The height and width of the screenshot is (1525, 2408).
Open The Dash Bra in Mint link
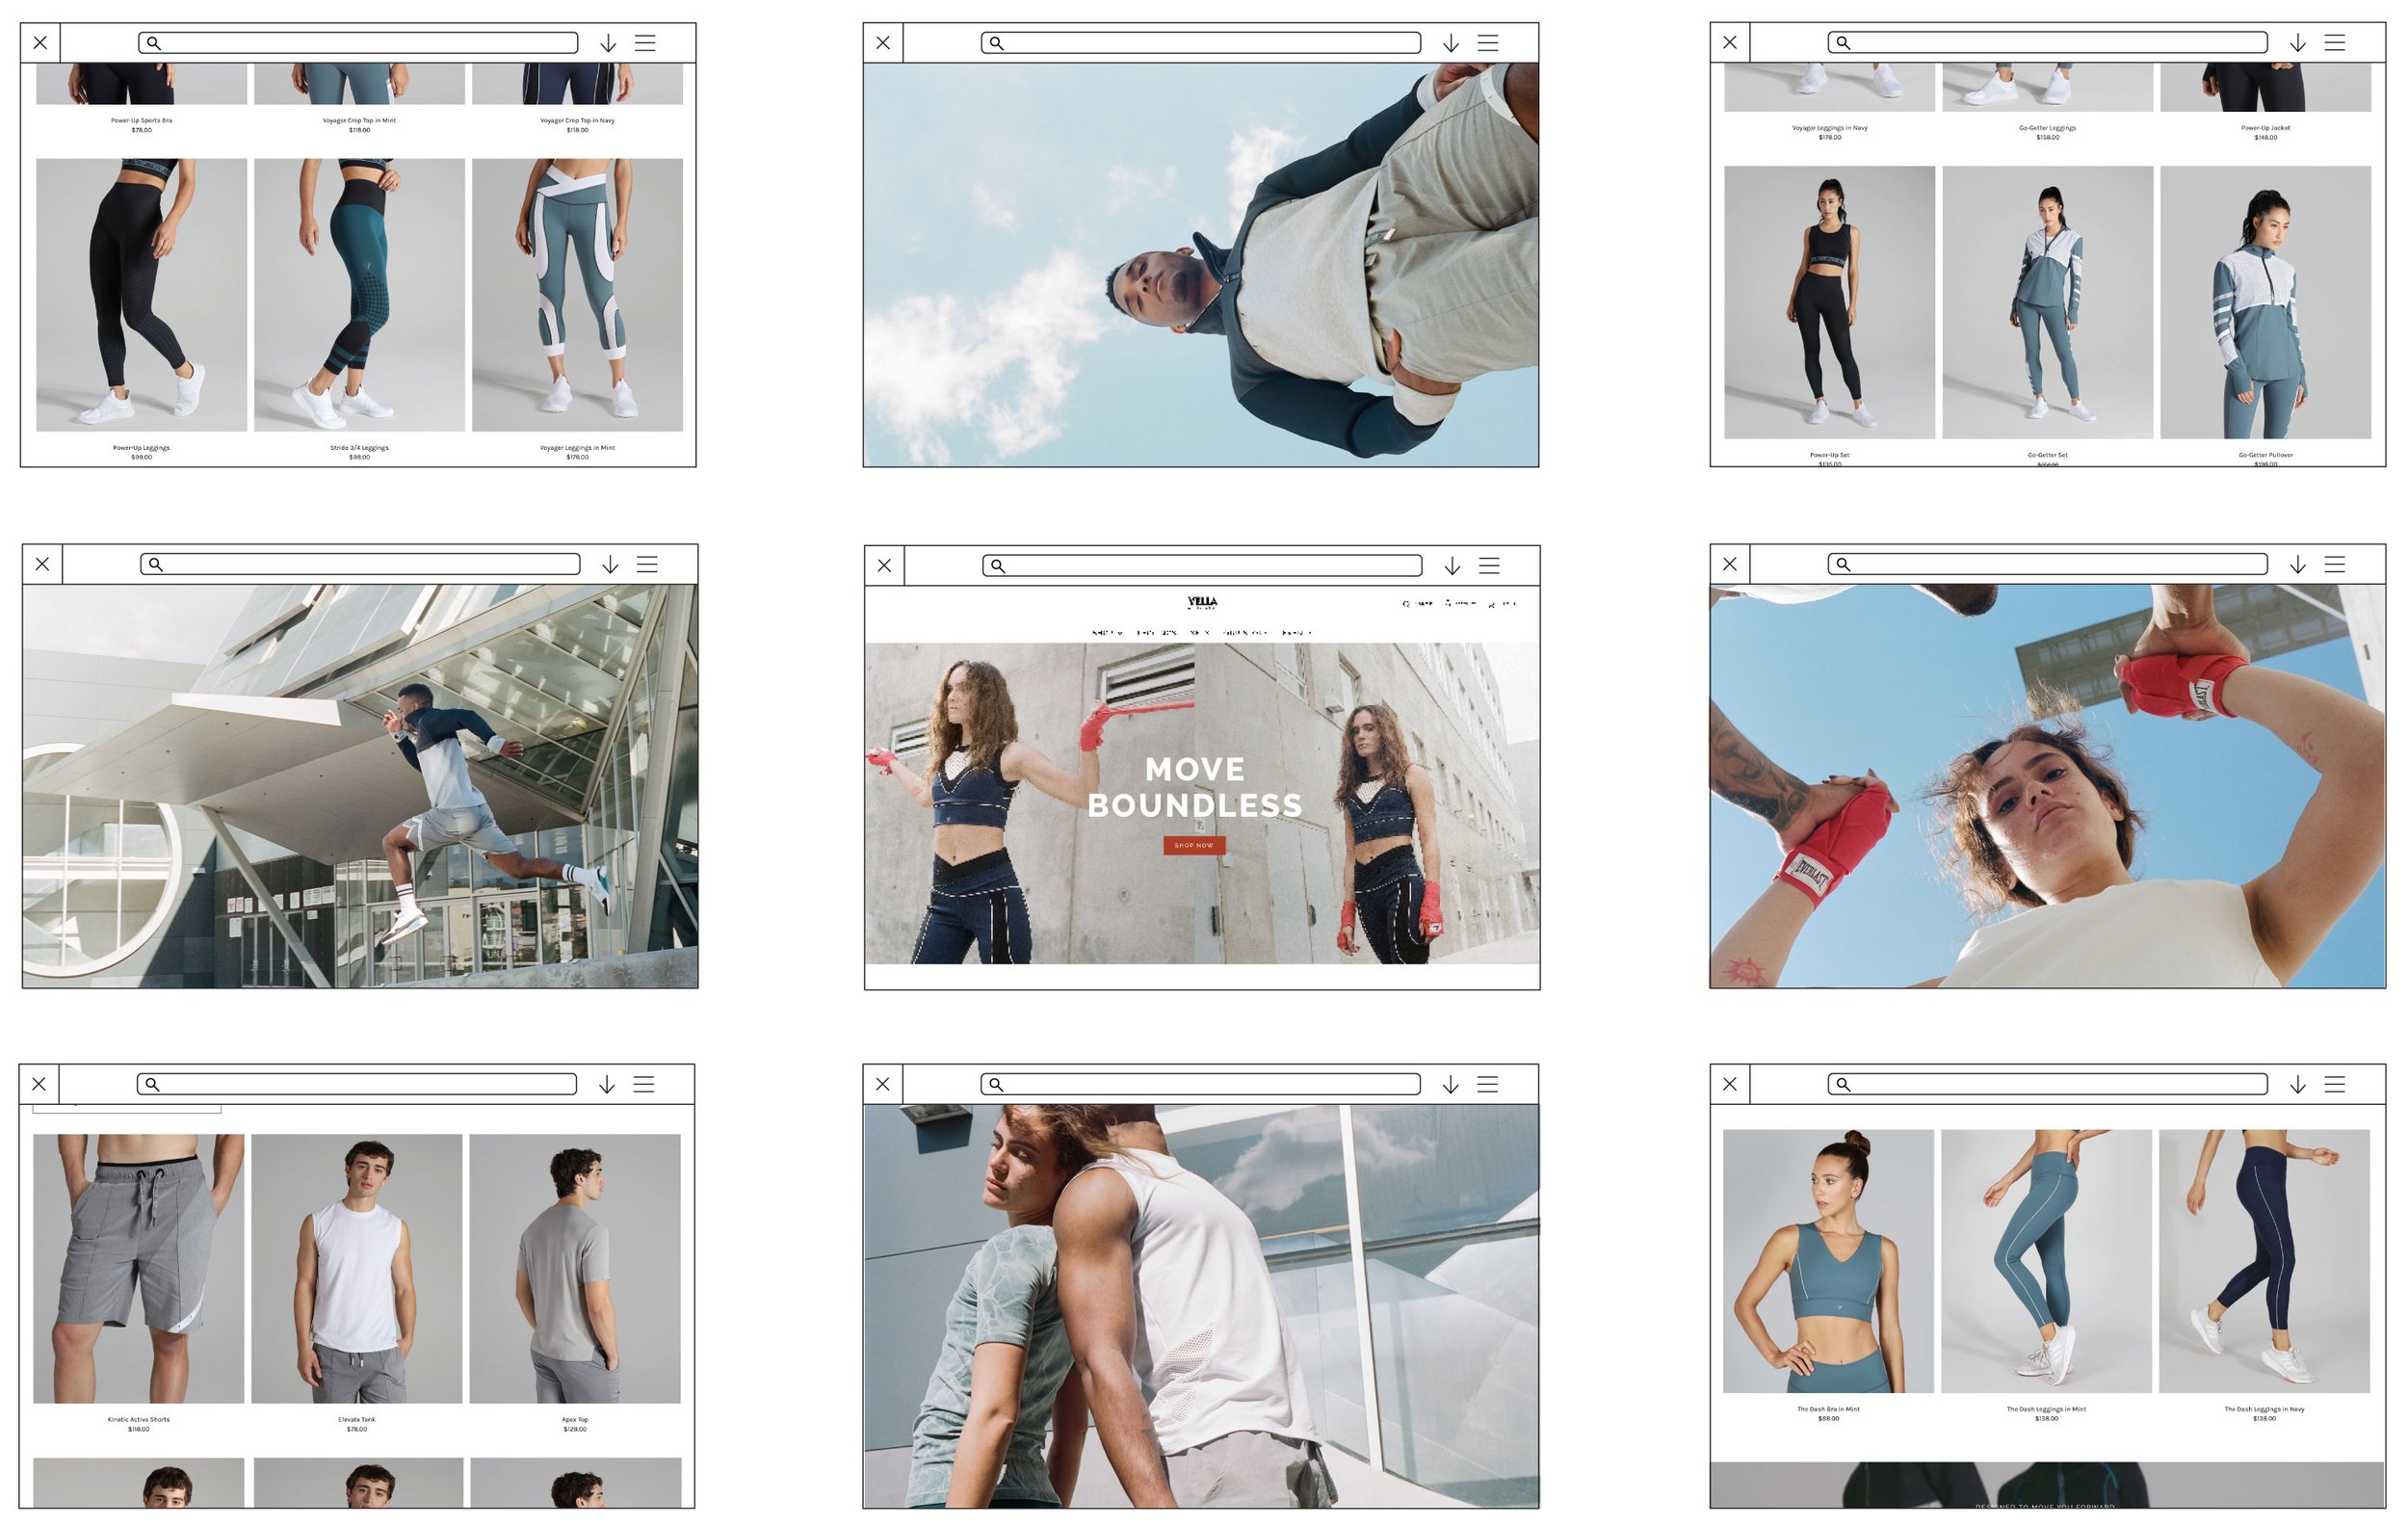(x=1828, y=1410)
